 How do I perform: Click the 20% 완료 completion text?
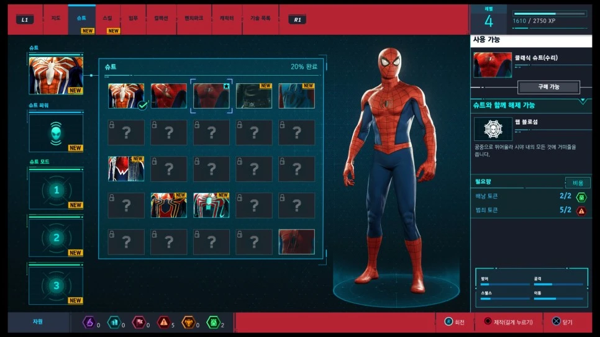(x=304, y=66)
